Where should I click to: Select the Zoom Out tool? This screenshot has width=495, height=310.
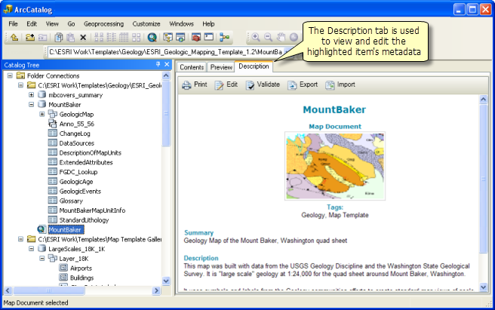point(269,38)
